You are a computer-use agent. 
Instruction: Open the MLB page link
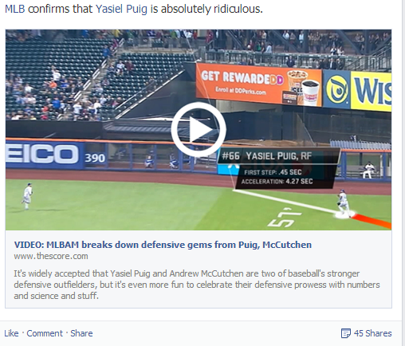tap(15, 9)
